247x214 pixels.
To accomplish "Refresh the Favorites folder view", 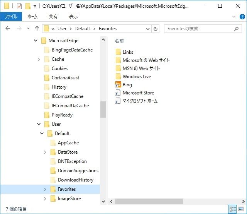I will (155, 29).
